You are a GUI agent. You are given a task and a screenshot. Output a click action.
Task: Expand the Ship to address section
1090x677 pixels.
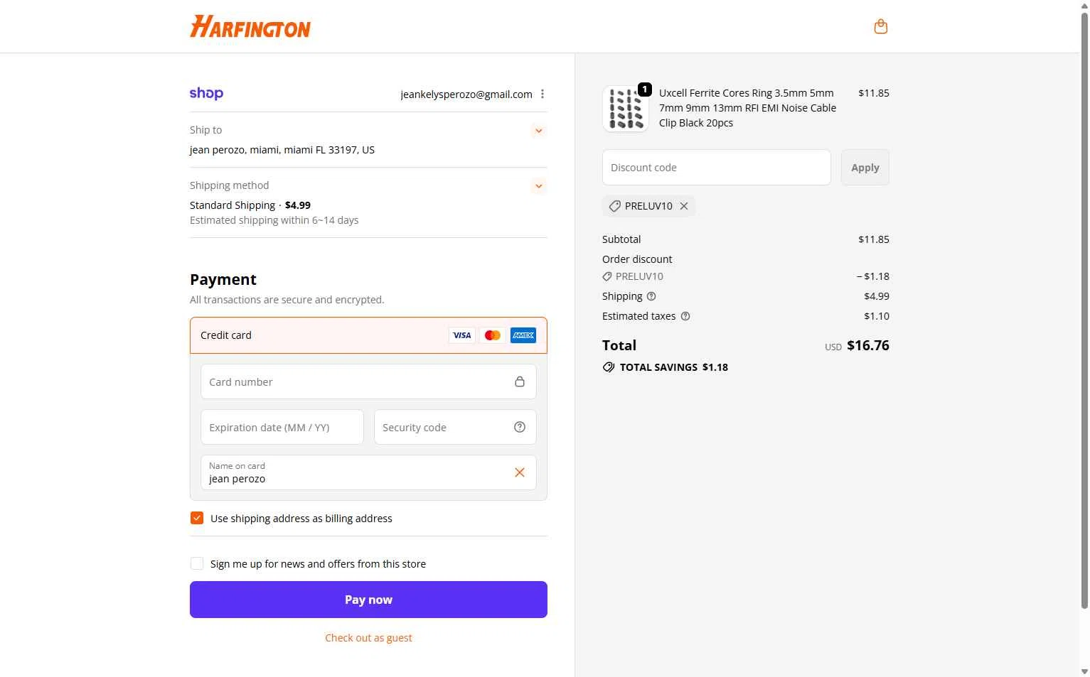pyautogui.click(x=539, y=131)
